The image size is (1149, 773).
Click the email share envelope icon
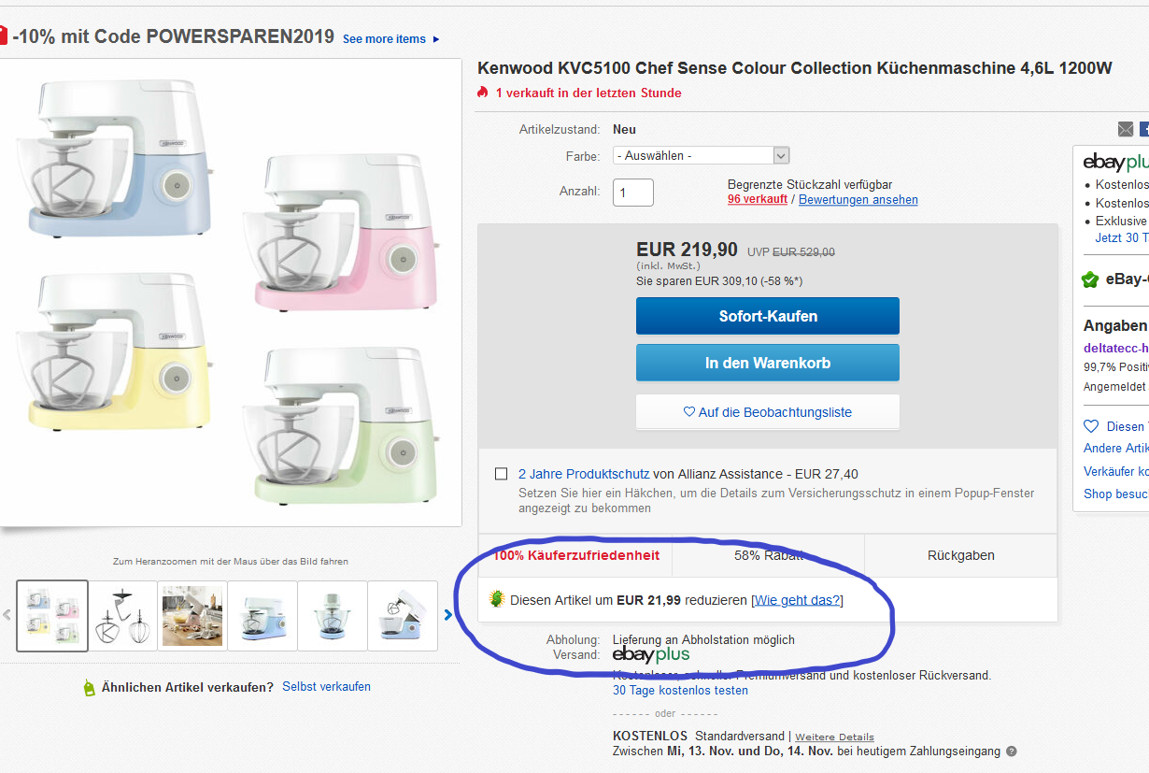point(1126,129)
